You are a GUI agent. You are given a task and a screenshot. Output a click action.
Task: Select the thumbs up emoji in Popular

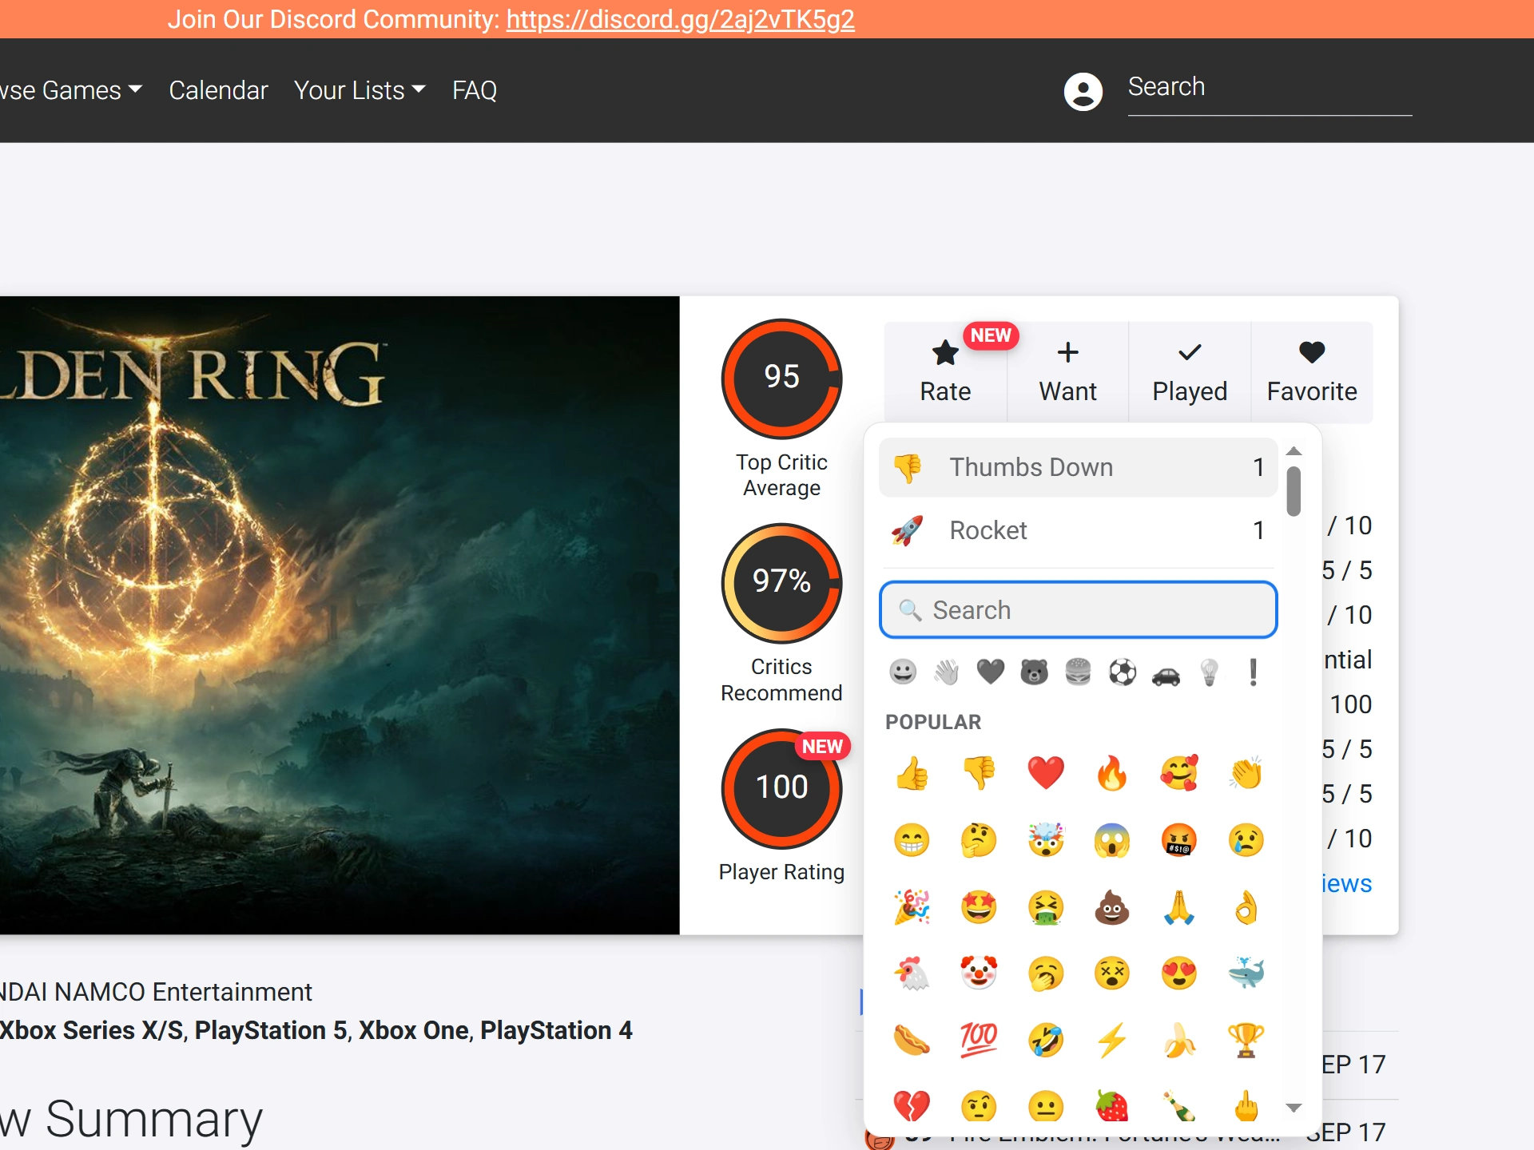(x=912, y=773)
